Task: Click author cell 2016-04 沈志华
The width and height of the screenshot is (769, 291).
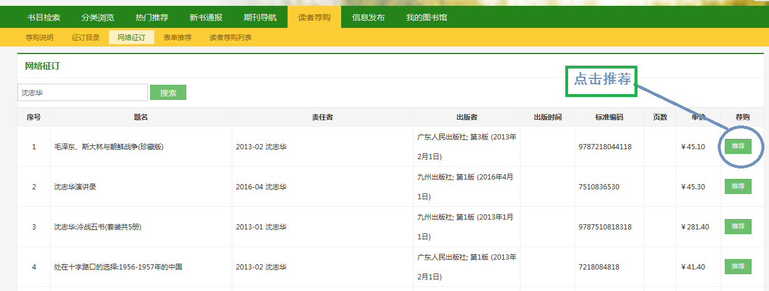Action: pos(261,187)
